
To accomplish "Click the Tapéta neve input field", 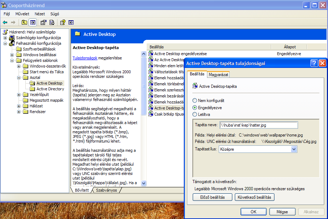I will pos(258,125).
